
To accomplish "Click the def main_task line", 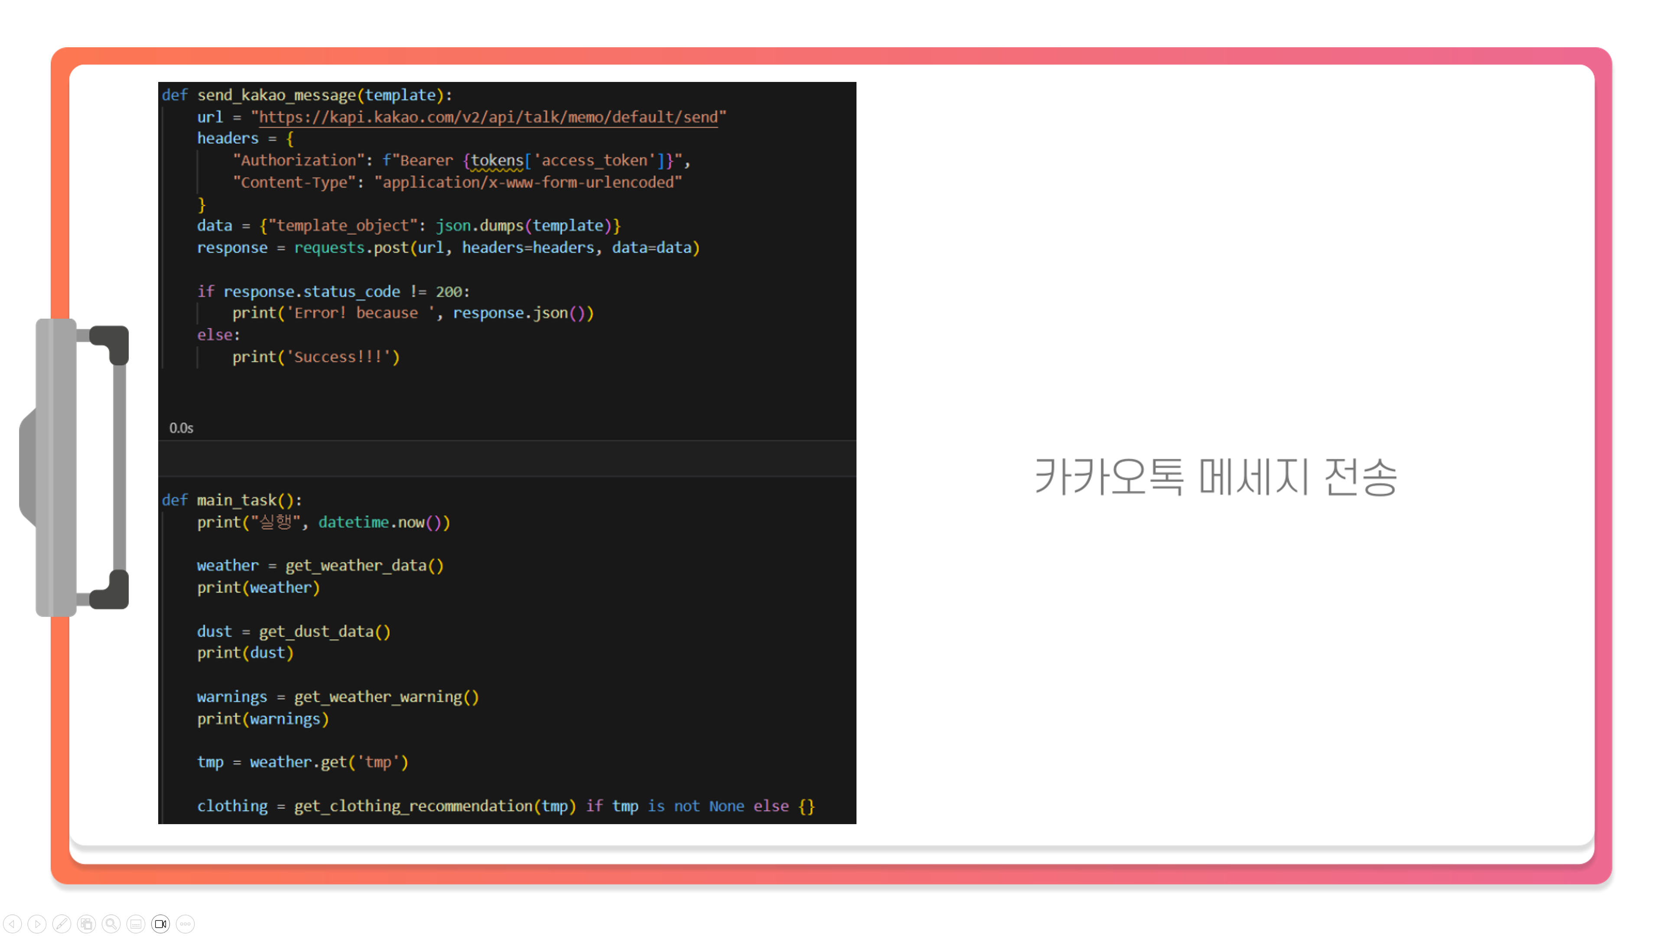I will point(231,500).
